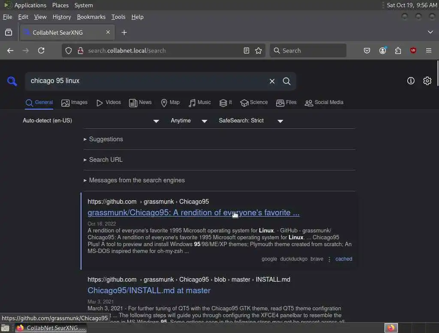Switch to News category tab
The image size is (439, 333).
pyautogui.click(x=140, y=103)
